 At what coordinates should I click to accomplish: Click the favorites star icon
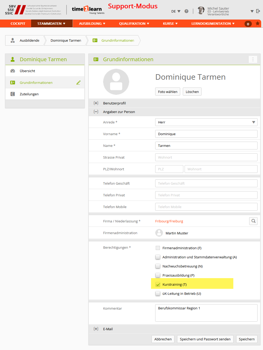pyautogui.click(x=258, y=23)
